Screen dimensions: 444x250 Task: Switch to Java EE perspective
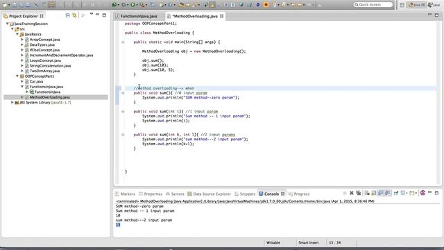click(x=417, y=5)
